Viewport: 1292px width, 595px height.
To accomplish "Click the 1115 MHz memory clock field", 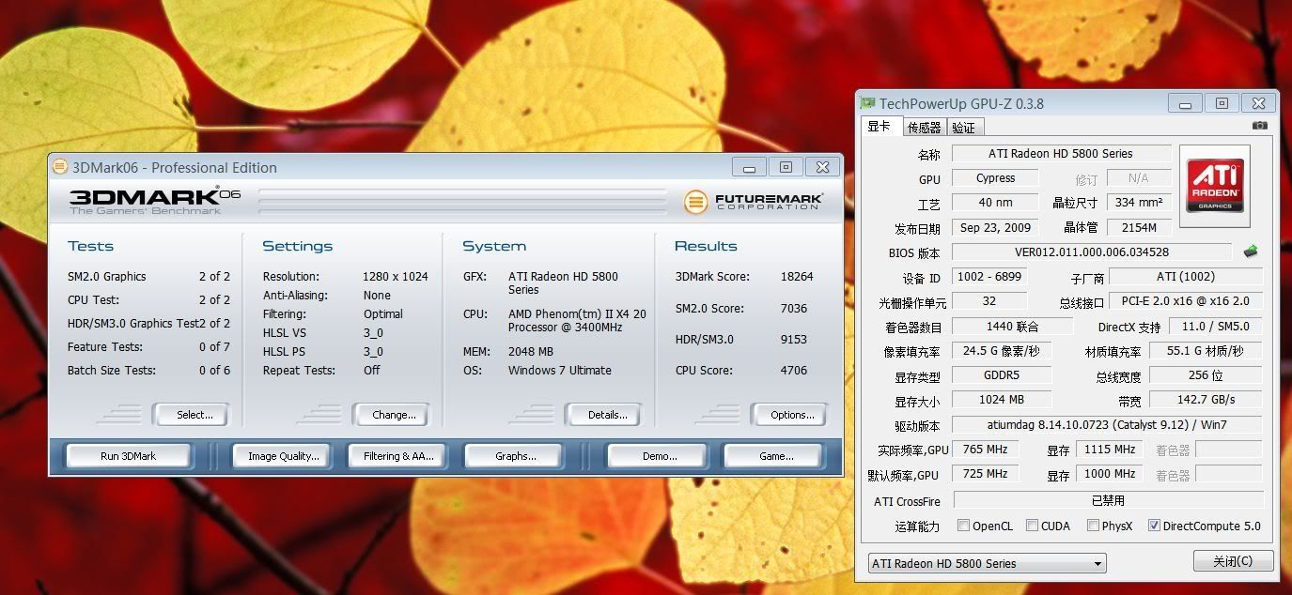I will point(1110,450).
